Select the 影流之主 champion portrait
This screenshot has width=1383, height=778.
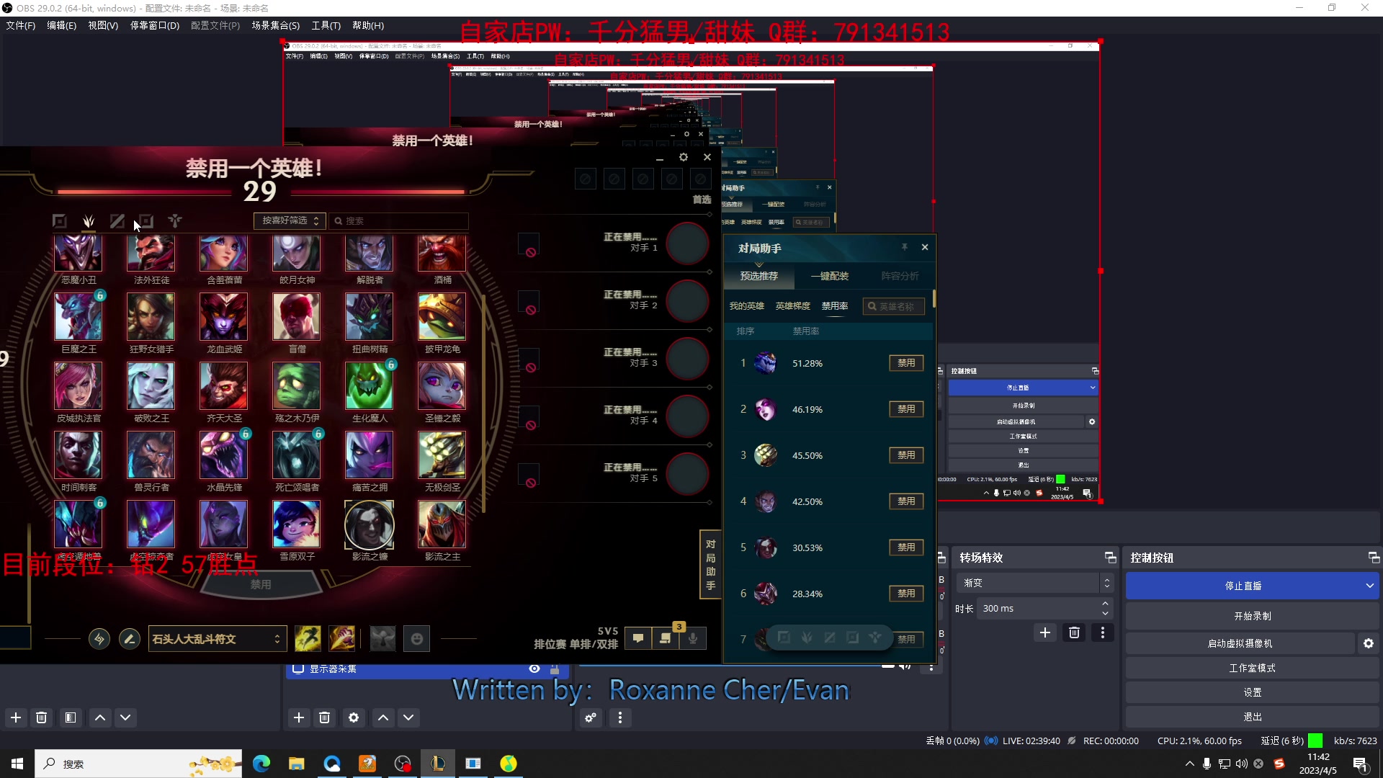[x=442, y=524]
